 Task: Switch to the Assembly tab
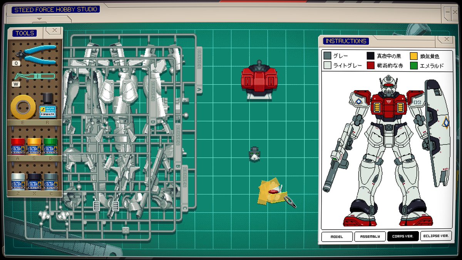(370, 236)
